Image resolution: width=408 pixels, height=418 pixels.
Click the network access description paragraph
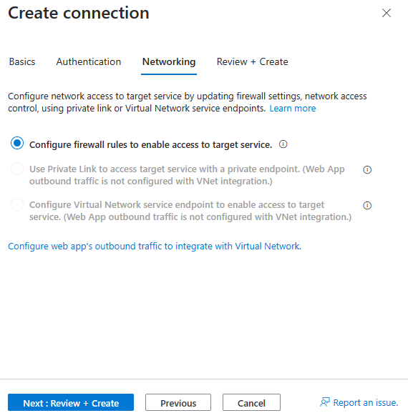tap(187, 102)
